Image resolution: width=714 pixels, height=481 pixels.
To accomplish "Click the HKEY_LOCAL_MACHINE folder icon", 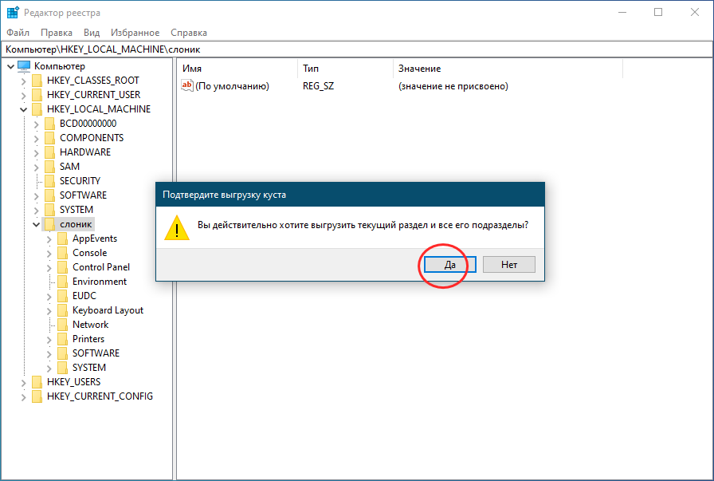I will pyautogui.click(x=37, y=109).
